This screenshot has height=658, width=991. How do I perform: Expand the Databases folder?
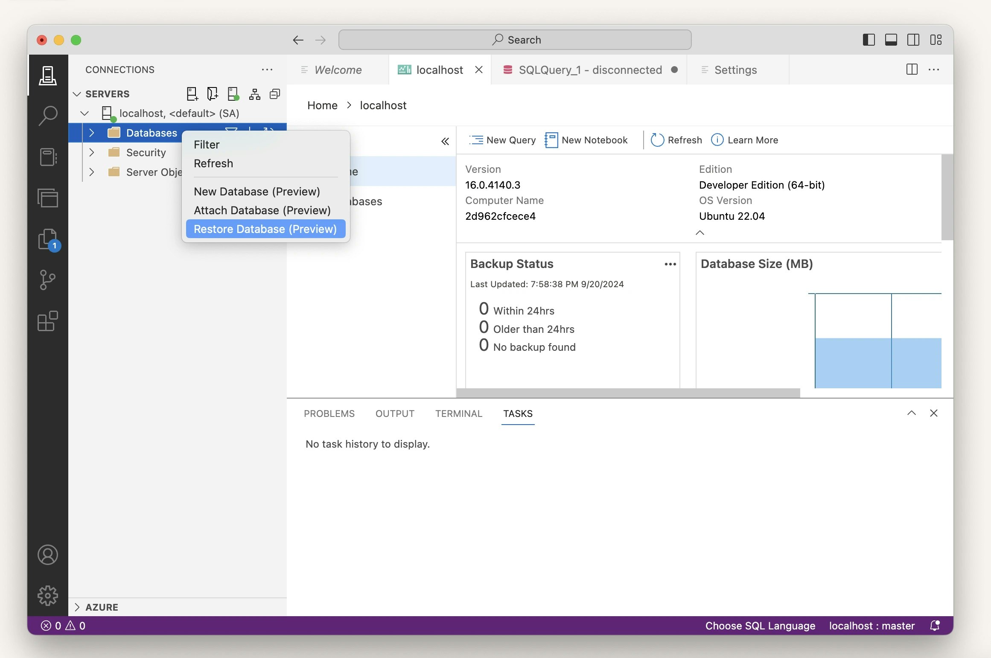coord(91,133)
